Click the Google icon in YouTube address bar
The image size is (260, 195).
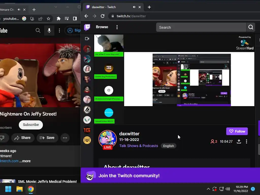tap(24, 19)
